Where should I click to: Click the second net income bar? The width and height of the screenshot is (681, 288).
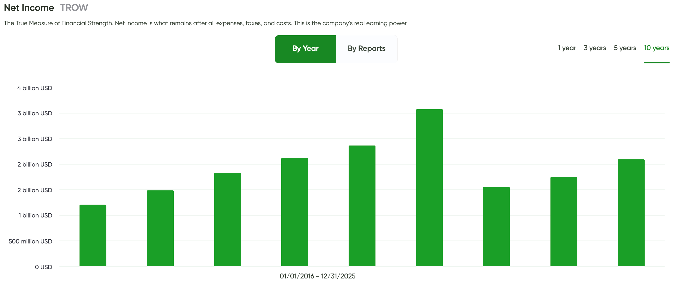[160, 228]
